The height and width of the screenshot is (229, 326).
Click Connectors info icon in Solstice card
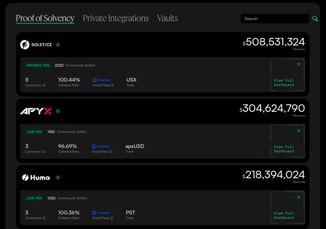point(44,85)
